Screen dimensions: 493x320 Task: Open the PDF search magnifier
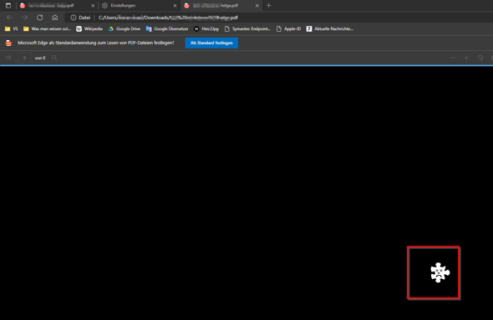pos(54,58)
